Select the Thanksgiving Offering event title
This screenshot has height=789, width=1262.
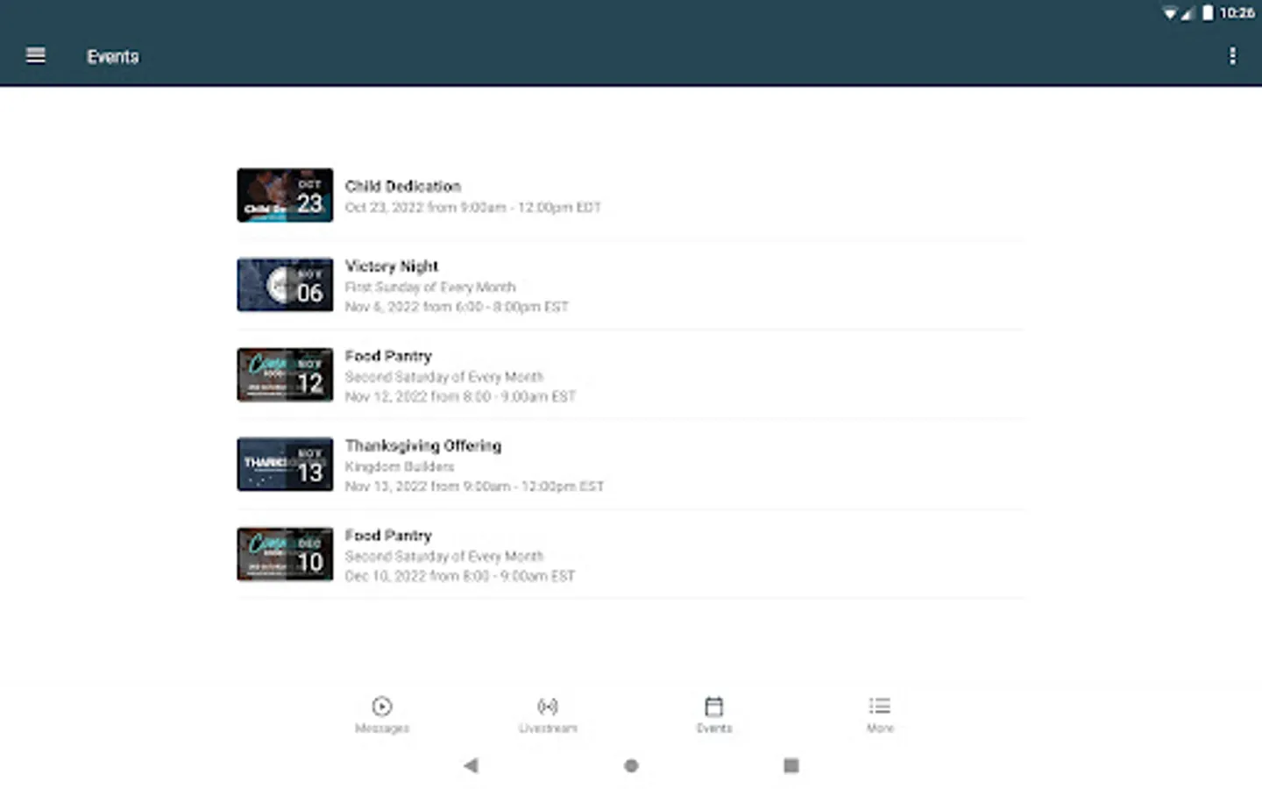tap(423, 445)
